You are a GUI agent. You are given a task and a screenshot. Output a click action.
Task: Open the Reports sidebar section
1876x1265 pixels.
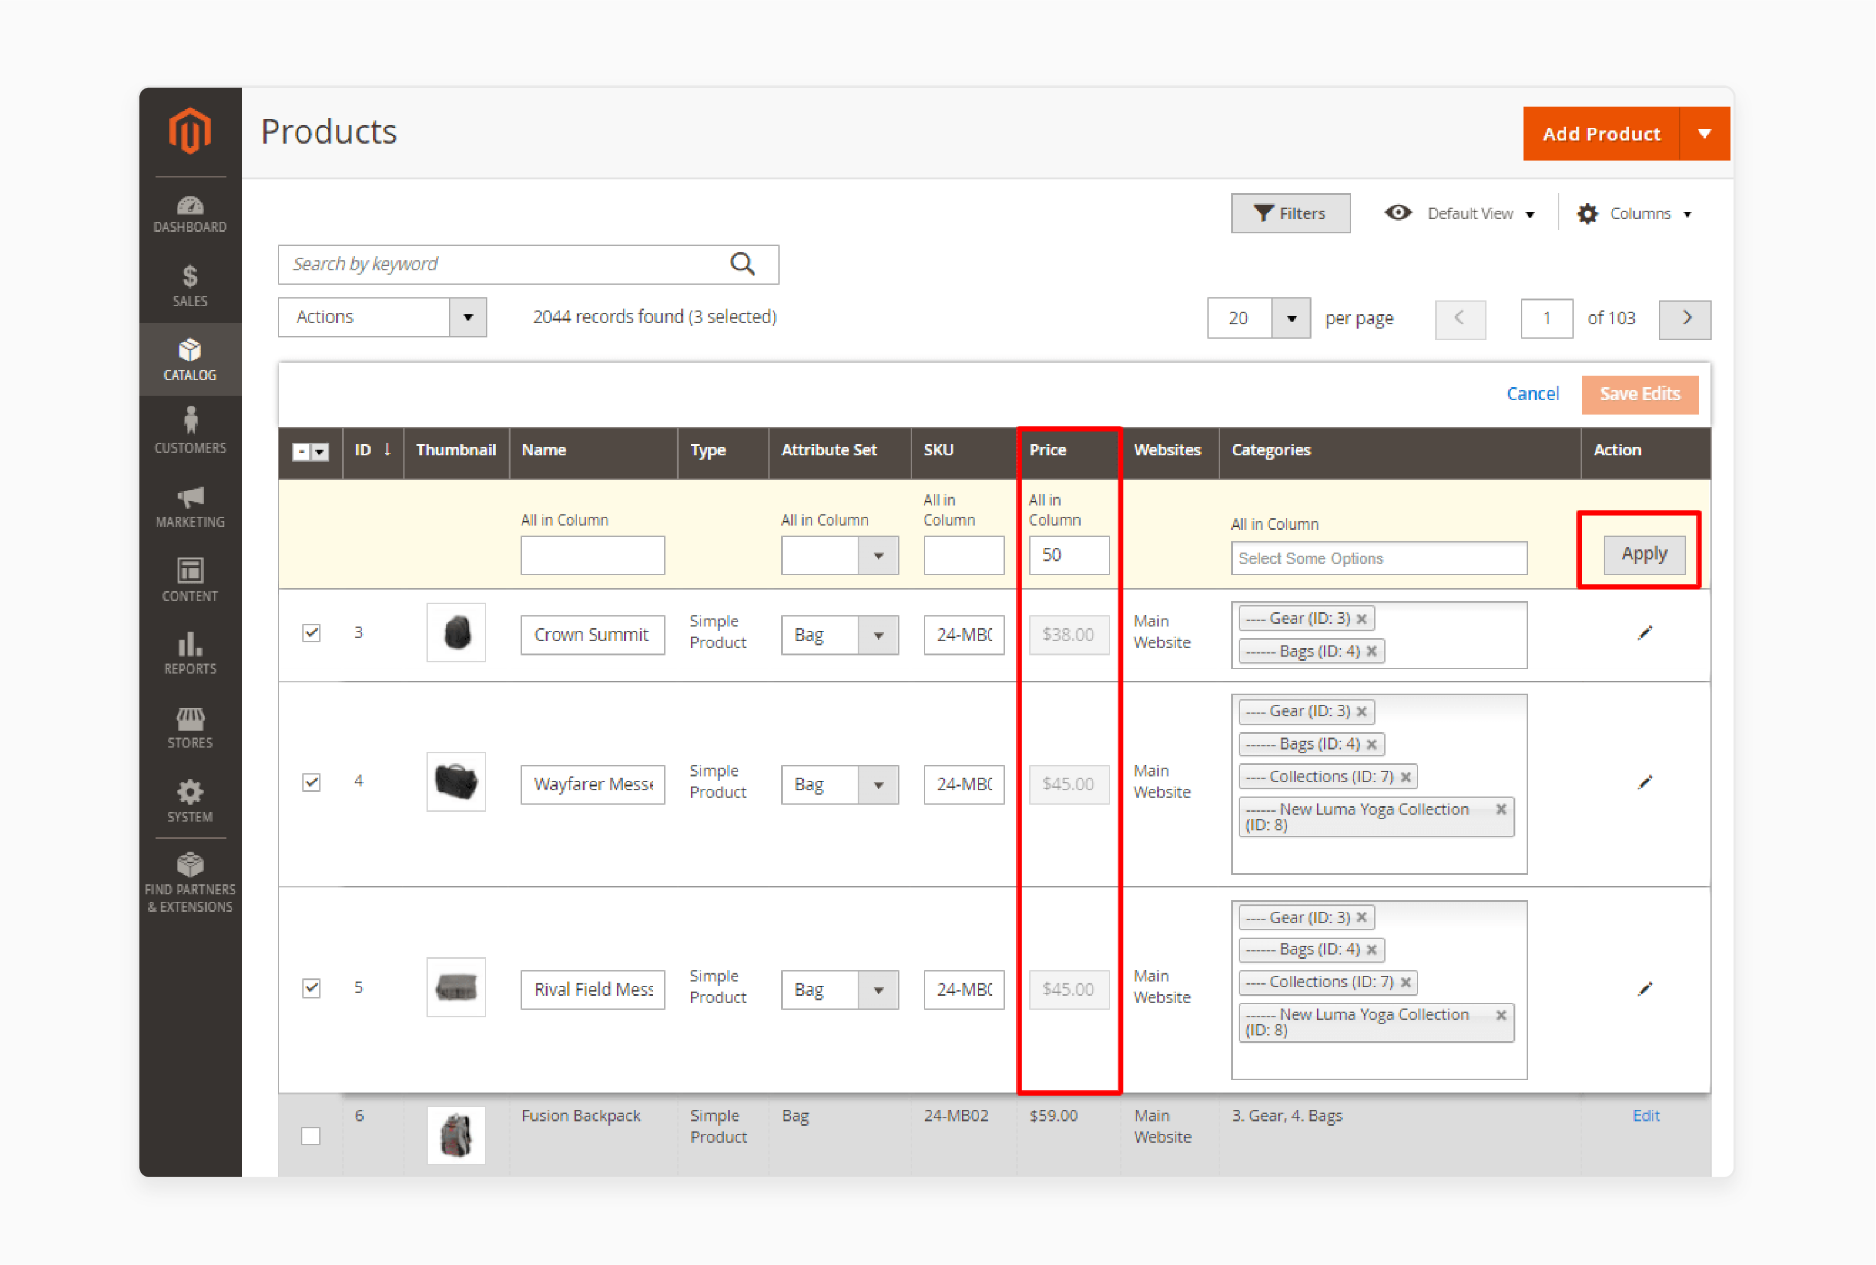coord(189,654)
